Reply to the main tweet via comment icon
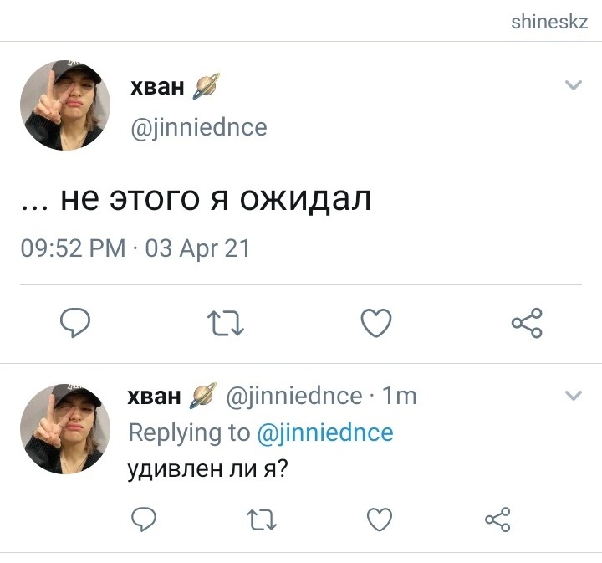Viewport: 602px width, 563px height. [75, 323]
